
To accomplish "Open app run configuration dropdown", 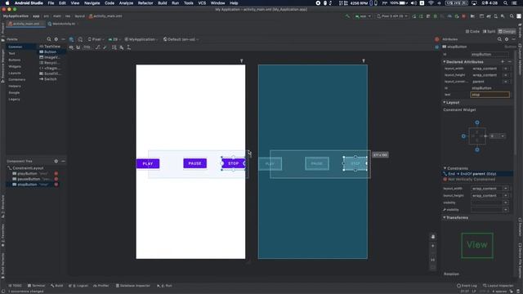I will coord(363,16).
